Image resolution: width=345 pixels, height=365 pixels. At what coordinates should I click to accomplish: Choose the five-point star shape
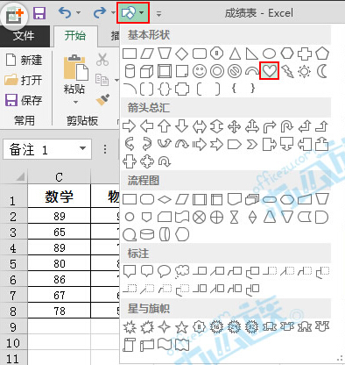coord(181,327)
